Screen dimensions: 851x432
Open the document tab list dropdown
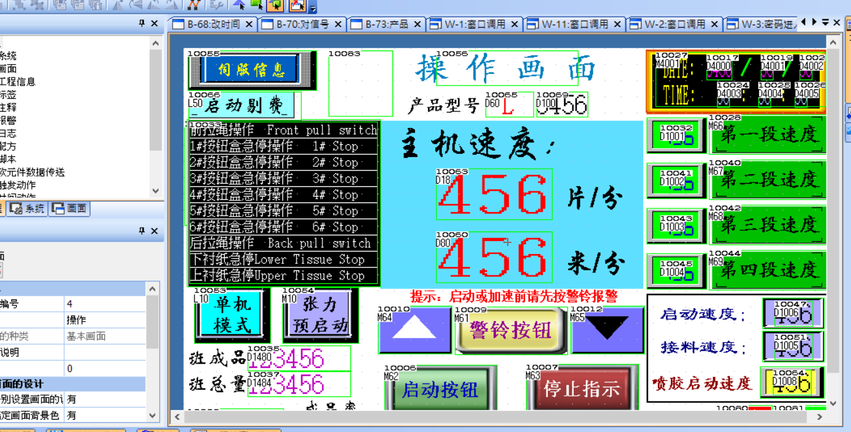[825, 22]
